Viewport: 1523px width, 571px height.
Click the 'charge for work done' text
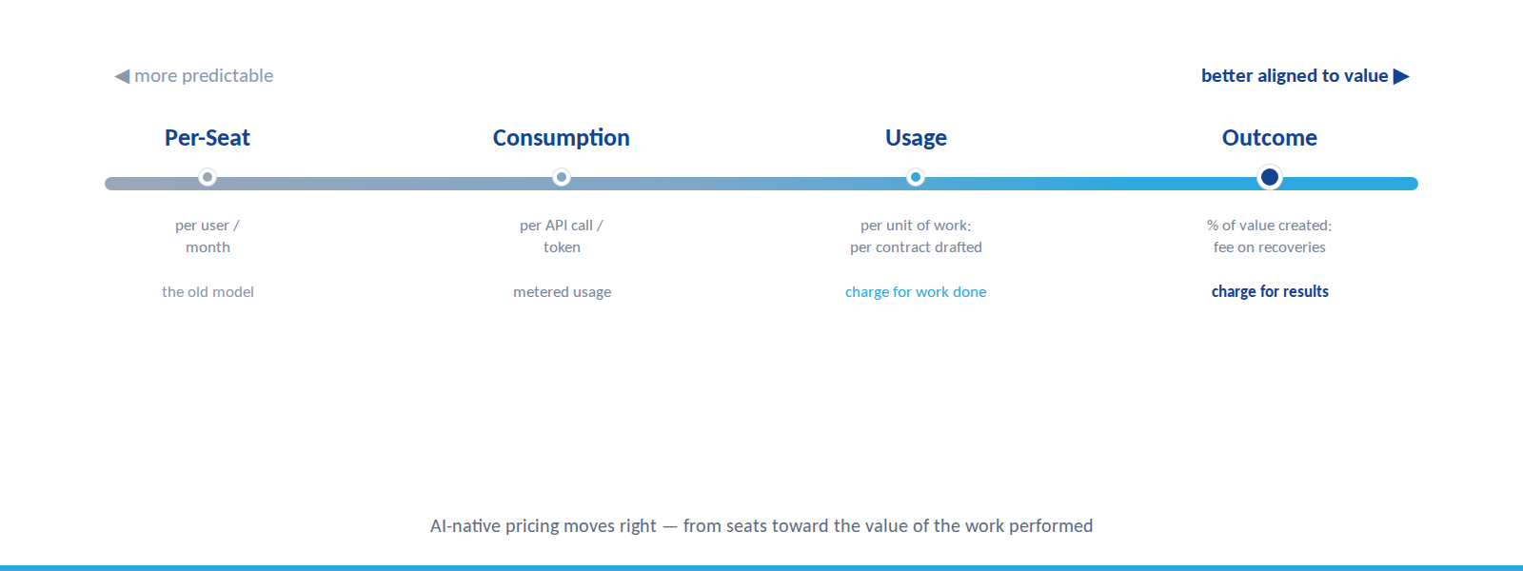pos(916,292)
